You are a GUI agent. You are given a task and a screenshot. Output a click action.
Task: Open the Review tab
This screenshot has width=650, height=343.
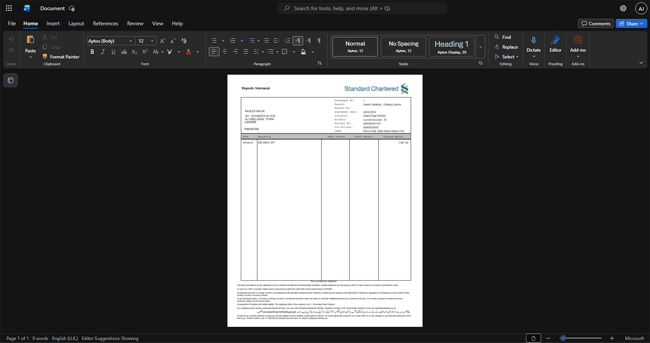tap(135, 23)
